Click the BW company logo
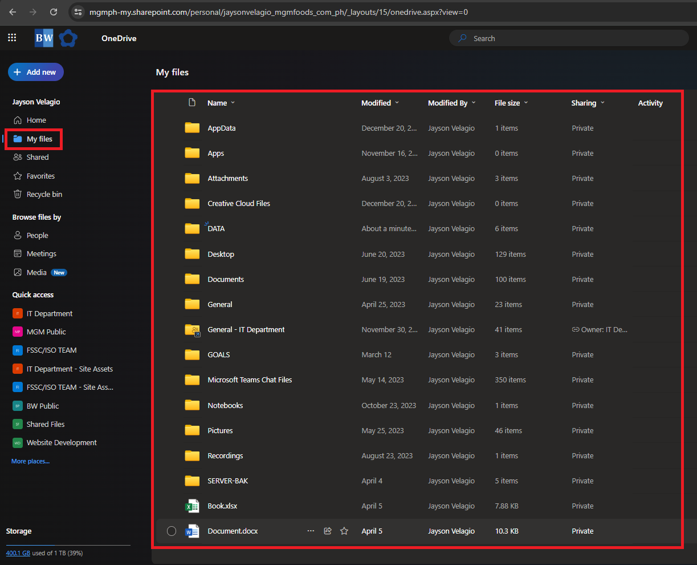 pyautogui.click(x=44, y=38)
